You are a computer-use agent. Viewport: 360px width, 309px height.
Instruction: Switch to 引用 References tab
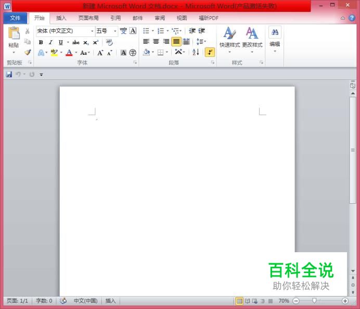[115, 18]
